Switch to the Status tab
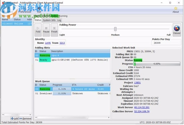Image resolution: width=184 pixels, height=125 pixels. click(x=38, y=20)
